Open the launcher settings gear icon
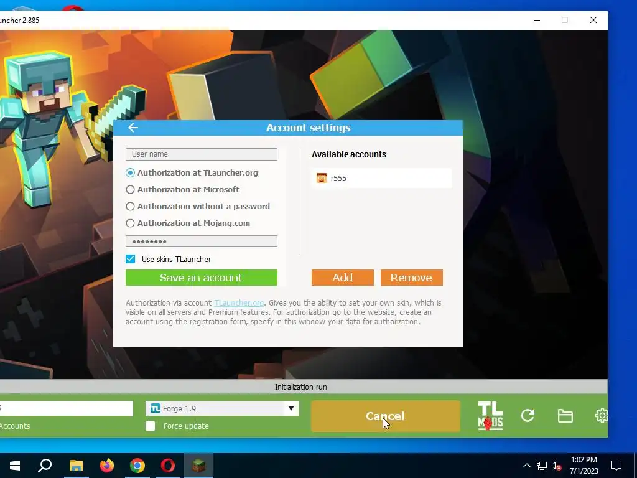 click(x=602, y=415)
